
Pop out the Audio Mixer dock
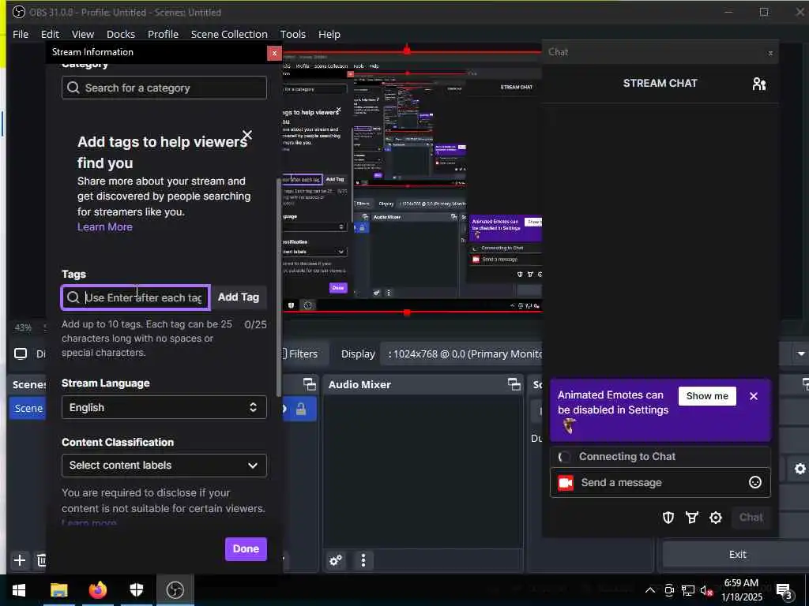(514, 384)
